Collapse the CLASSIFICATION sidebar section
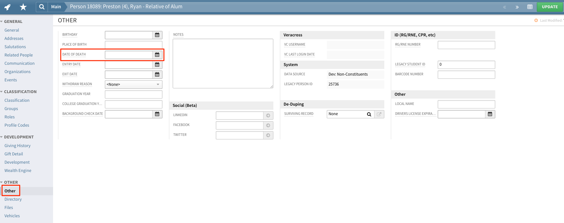564x223 pixels. pos(2,92)
